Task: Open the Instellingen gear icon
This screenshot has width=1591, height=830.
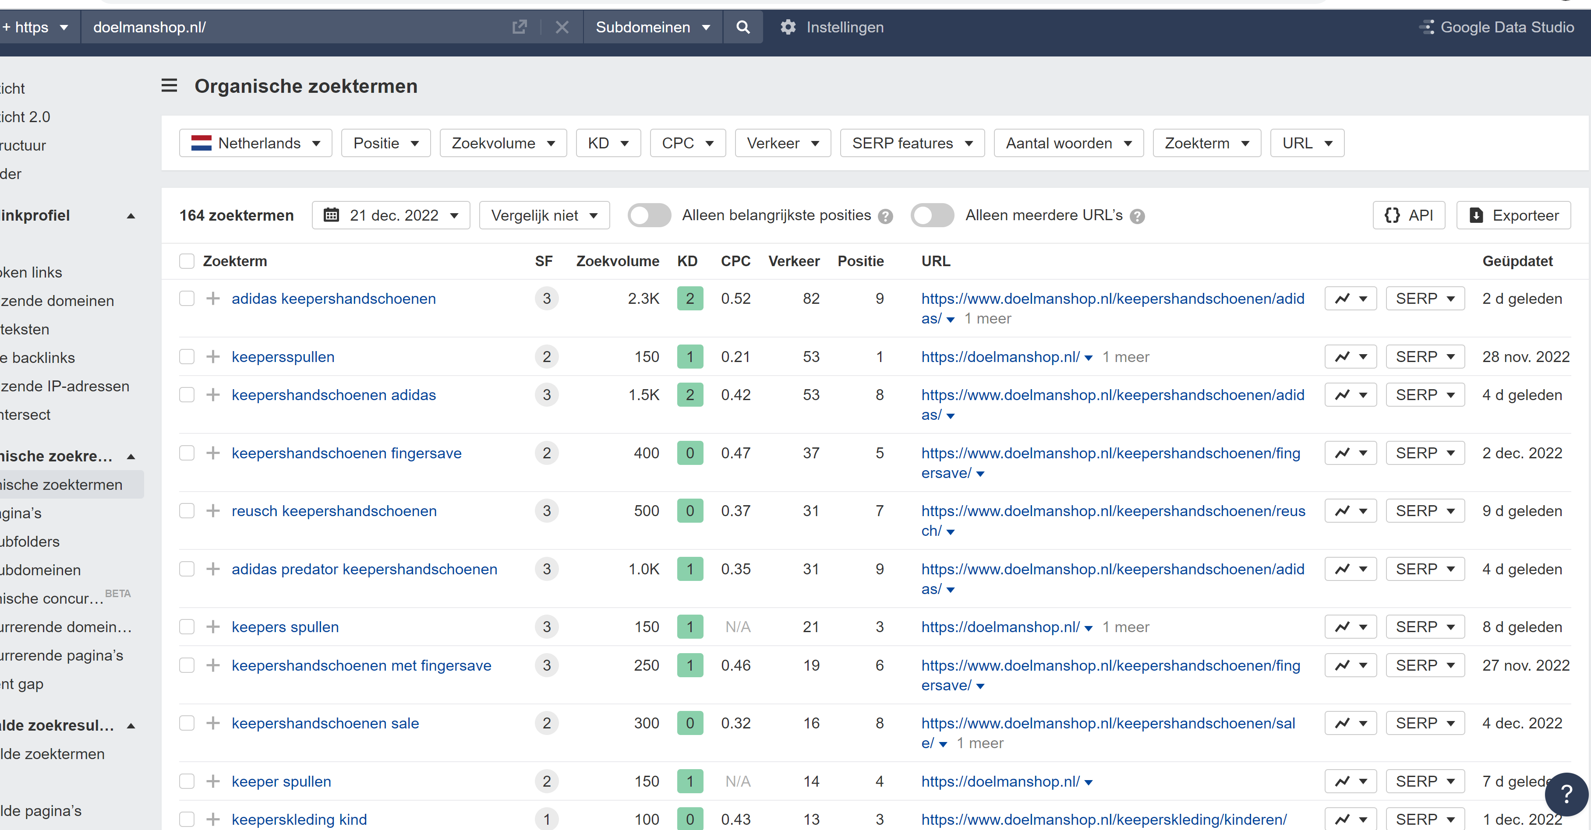Action: click(788, 27)
